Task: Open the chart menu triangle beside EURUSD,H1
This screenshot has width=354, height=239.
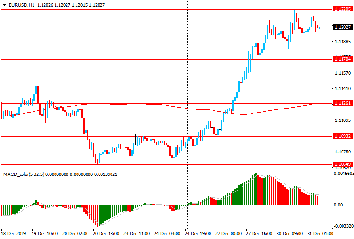Action: [4, 5]
